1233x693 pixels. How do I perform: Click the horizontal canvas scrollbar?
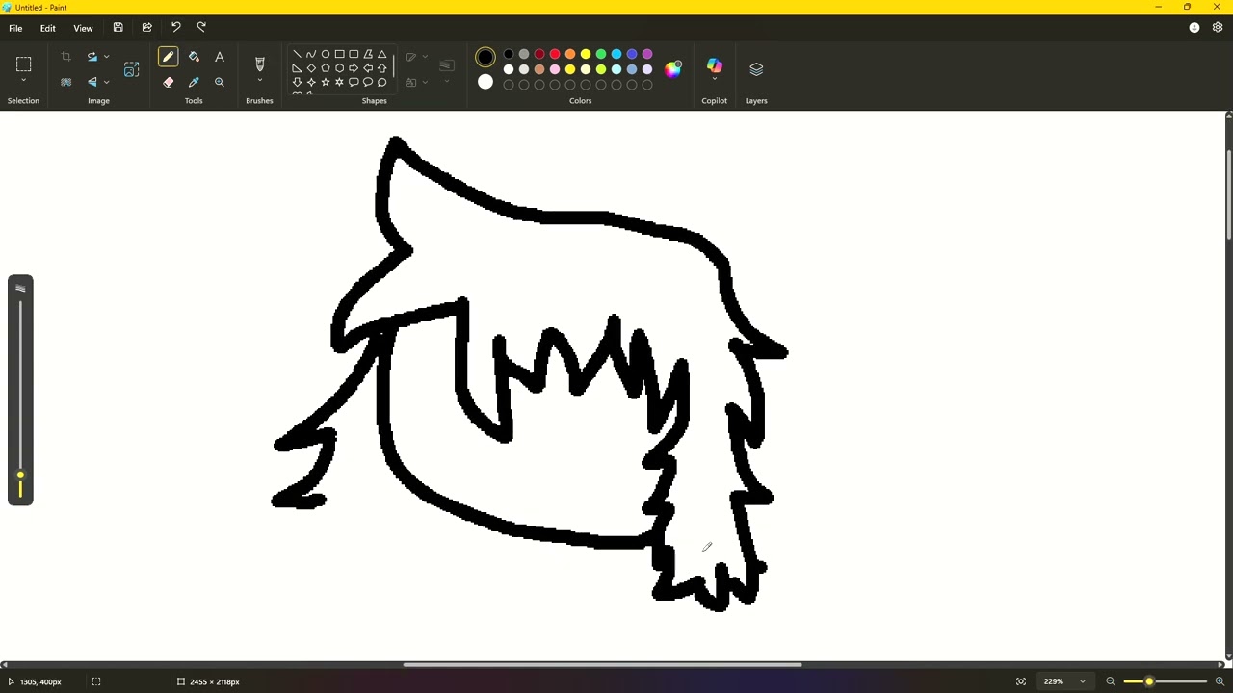pyautogui.click(x=602, y=664)
